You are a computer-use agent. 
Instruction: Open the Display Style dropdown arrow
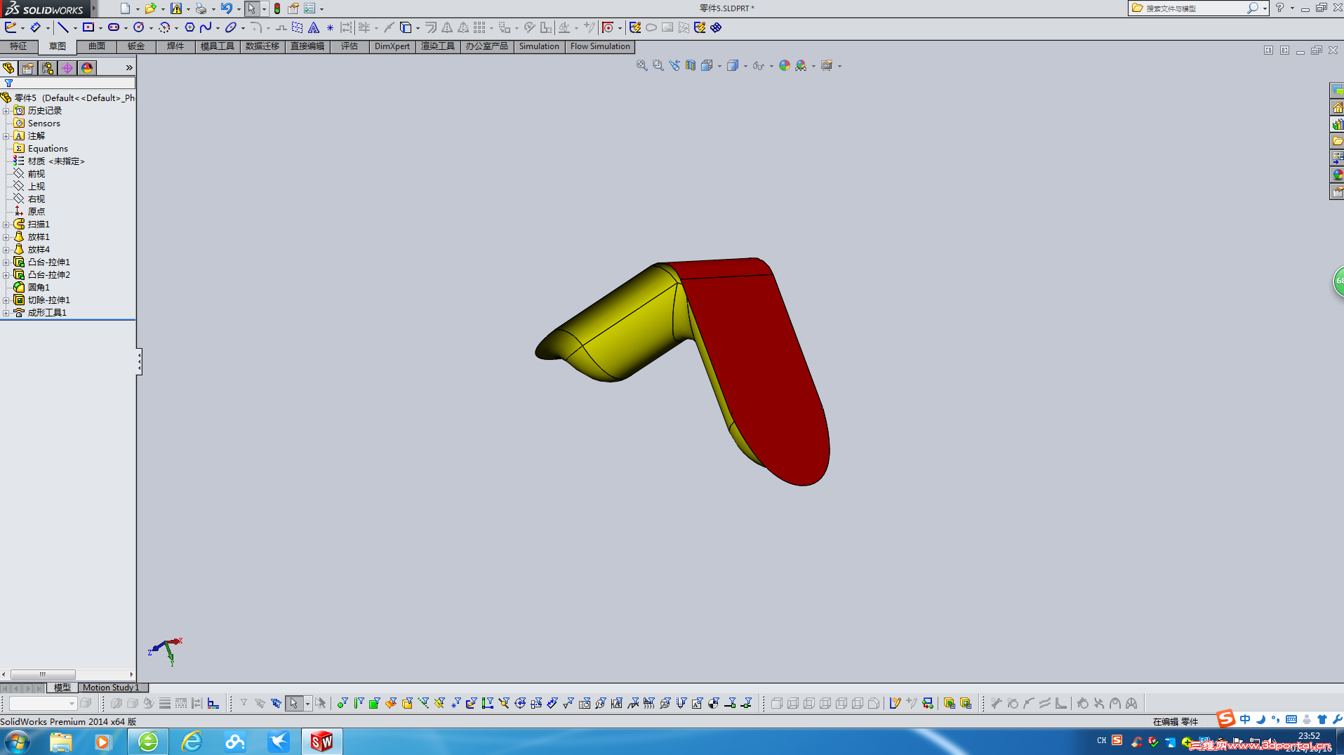pos(745,66)
